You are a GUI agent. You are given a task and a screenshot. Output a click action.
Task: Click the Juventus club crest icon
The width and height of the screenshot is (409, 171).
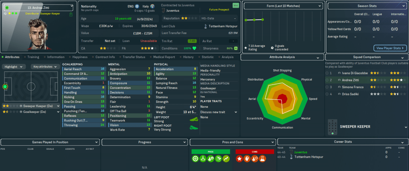coord(163,12)
